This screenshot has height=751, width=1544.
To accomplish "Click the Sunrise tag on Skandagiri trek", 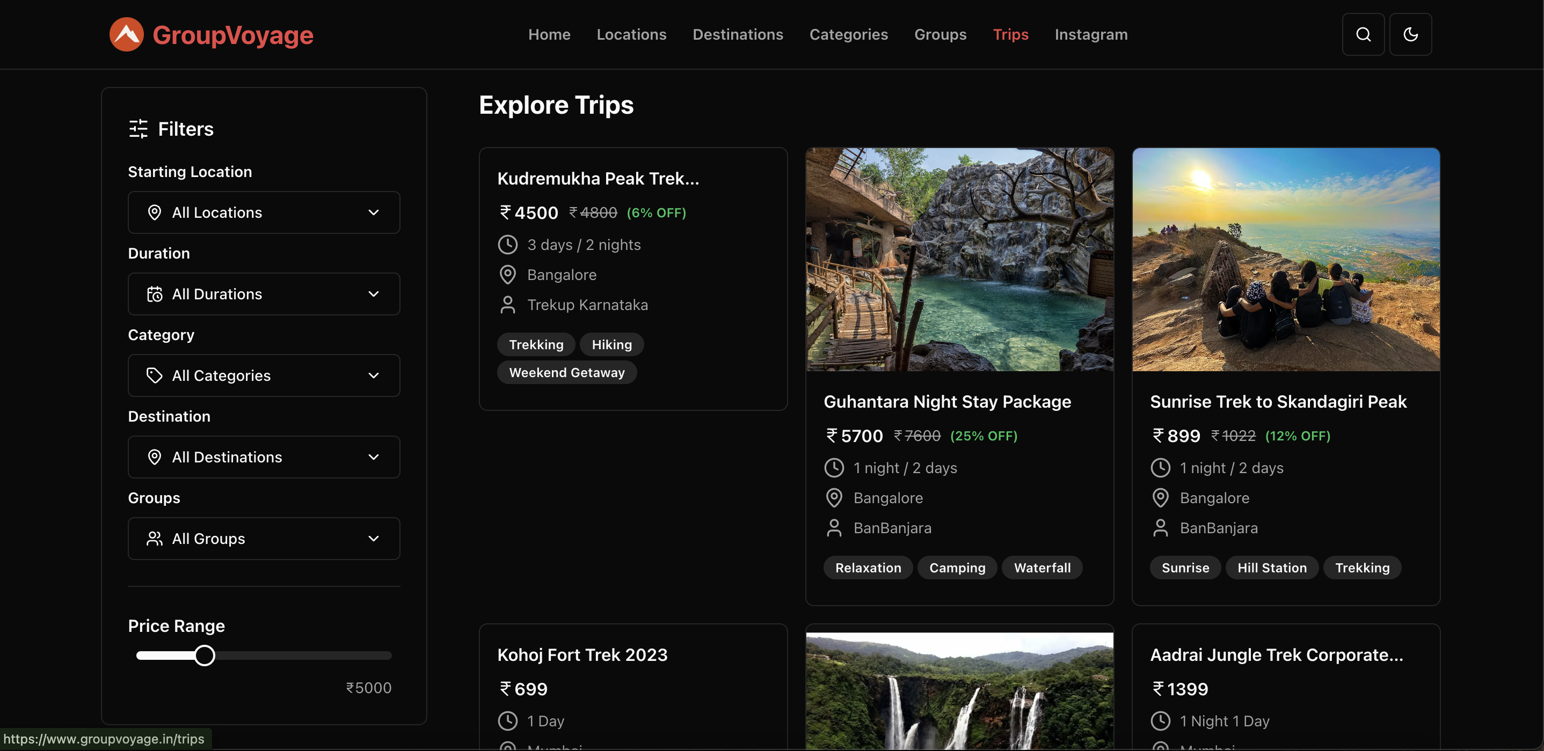I will pos(1185,567).
